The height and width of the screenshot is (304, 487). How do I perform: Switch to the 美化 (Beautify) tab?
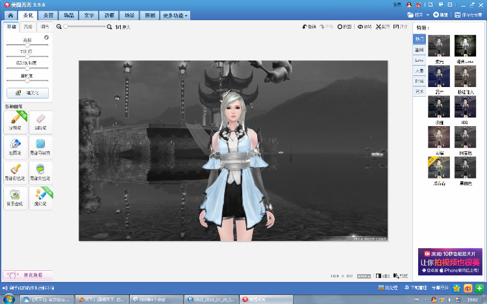click(28, 15)
